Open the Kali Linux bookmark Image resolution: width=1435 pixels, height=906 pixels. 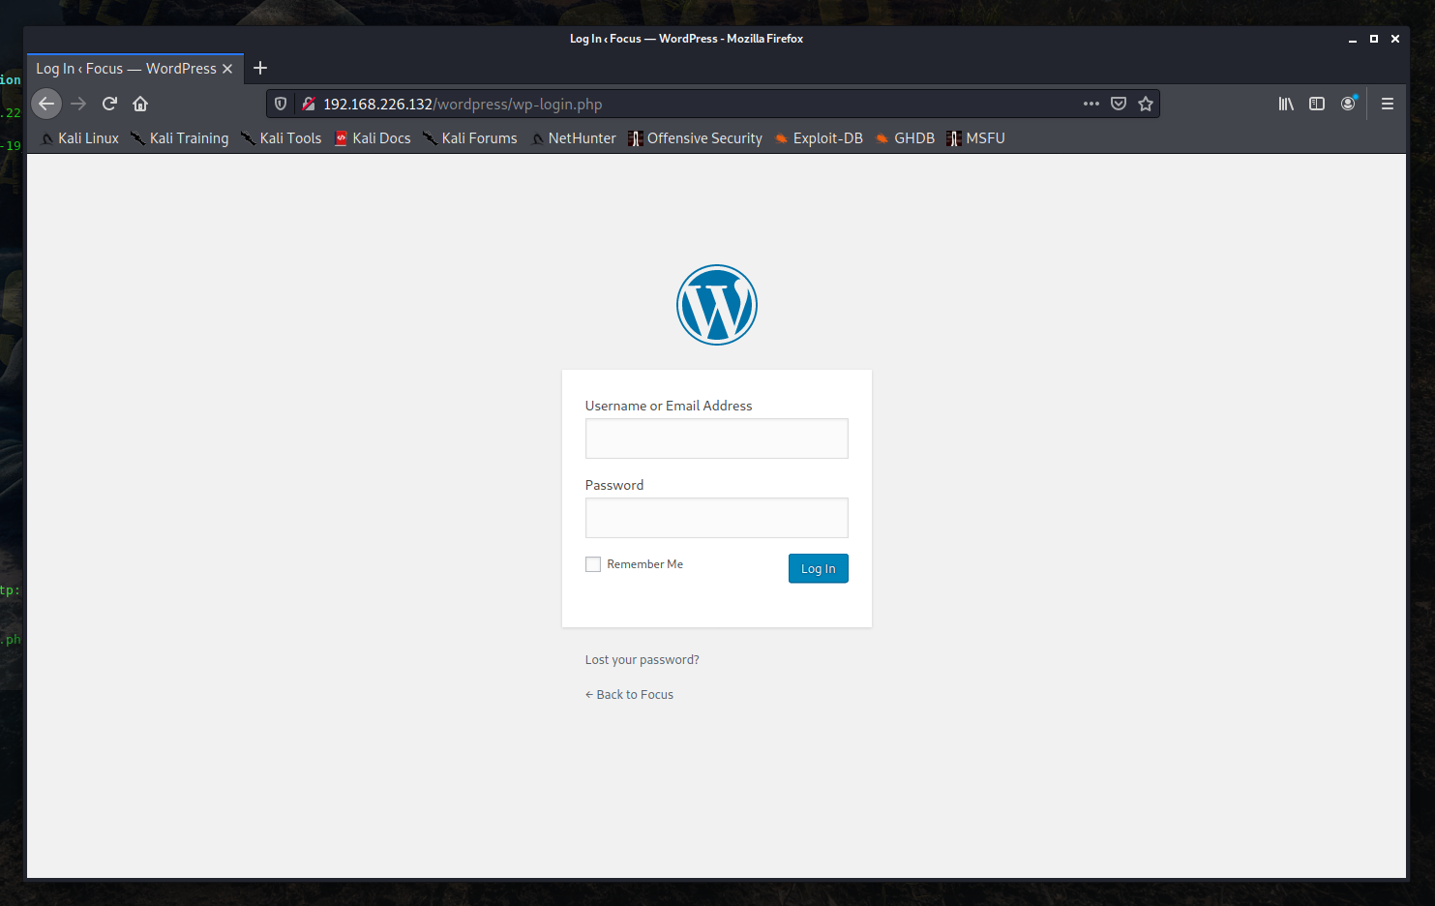[79, 138]
